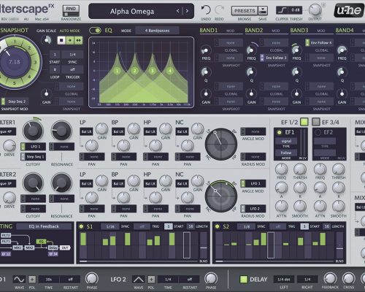Click the Redo arrow icon
The width and height of the screenshot is (365, 292).
pyautogui.click(x=219, y=10)
